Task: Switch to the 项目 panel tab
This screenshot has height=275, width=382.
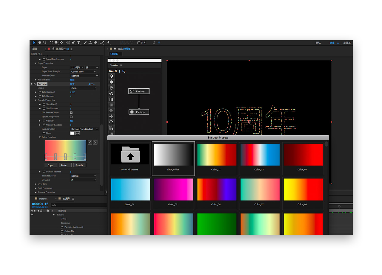Action: pyautogui.click(x=35, y=49)
